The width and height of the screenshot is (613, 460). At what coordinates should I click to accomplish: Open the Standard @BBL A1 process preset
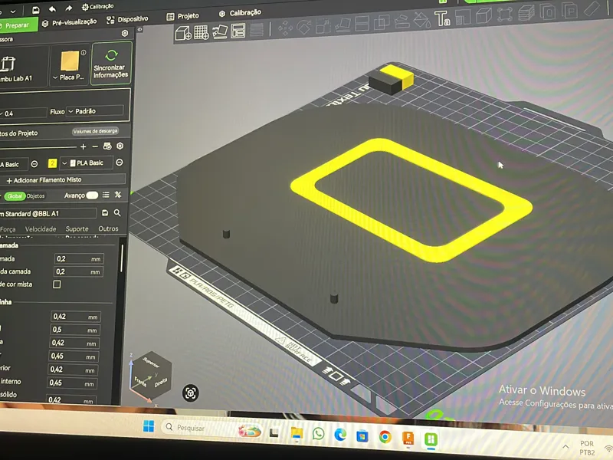tap(47, 214)
